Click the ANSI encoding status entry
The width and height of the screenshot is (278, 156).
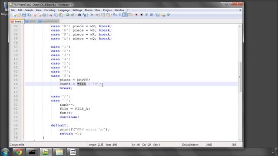[209, 144]
